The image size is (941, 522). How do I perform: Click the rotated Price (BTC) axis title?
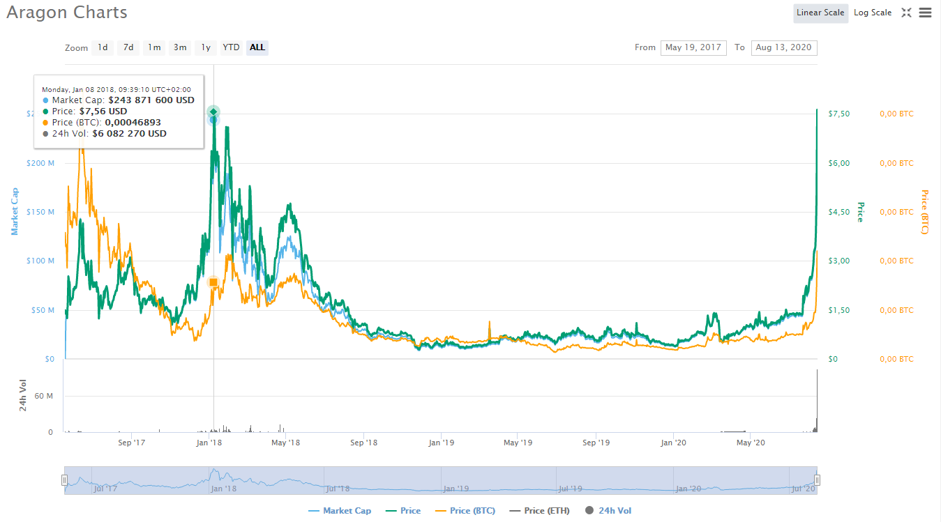[x=925, y=212]
